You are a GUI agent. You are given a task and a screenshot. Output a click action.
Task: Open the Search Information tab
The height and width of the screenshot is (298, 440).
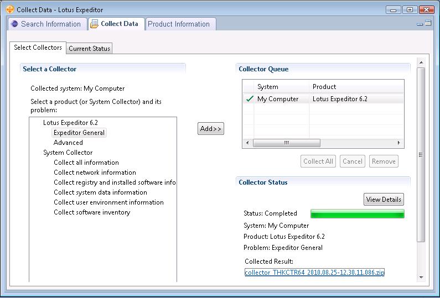coord(47,24)
